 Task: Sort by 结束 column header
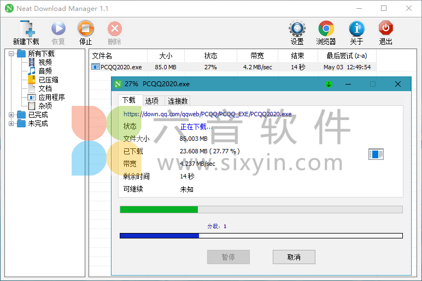(x=298, y=56)
